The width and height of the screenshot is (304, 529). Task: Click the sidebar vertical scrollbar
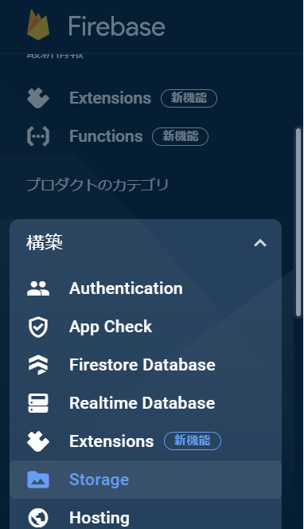[298, 222]
